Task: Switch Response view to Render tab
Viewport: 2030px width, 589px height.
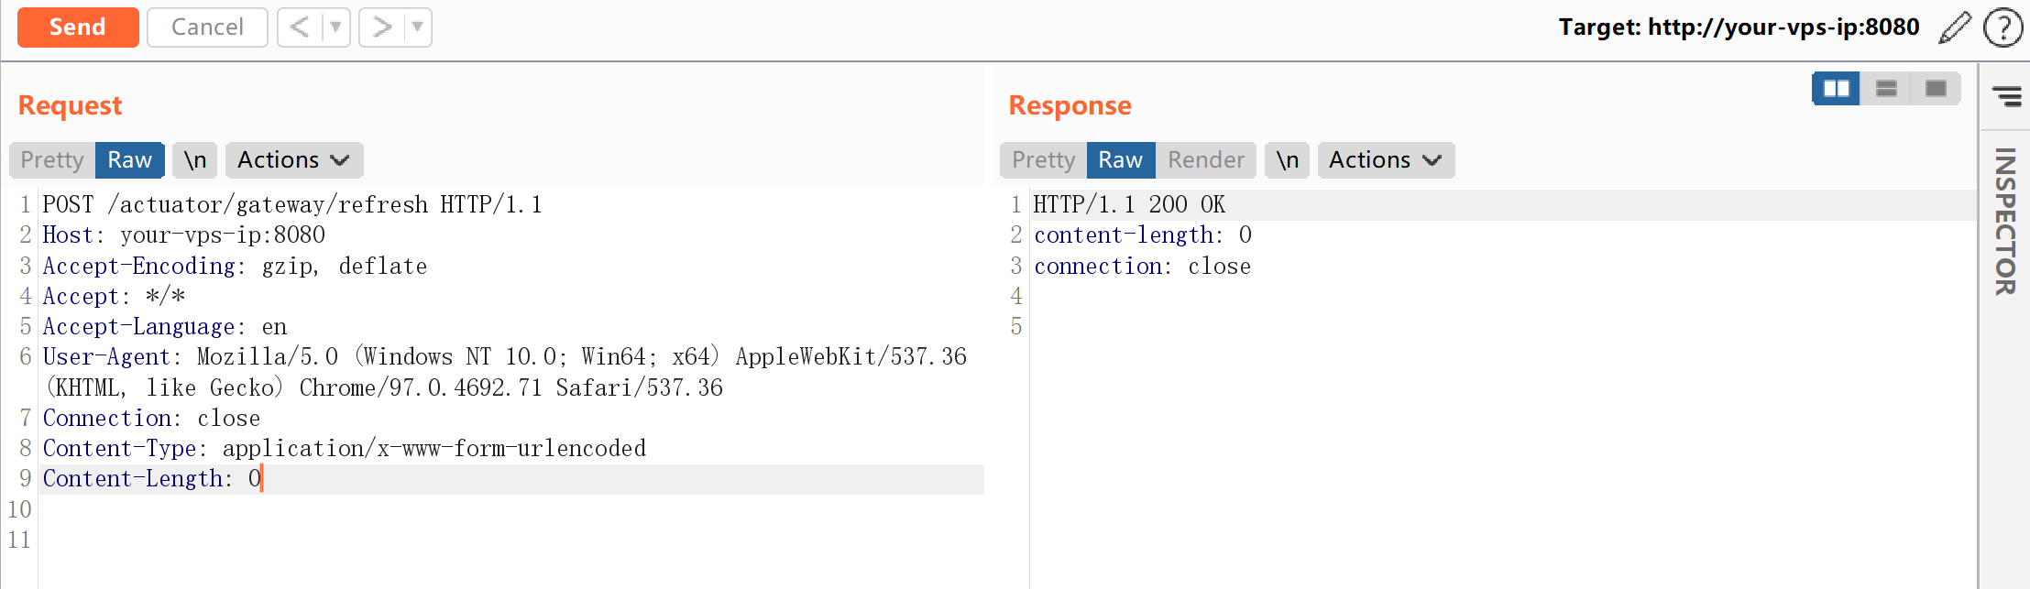Action: tap(1205, 160)
